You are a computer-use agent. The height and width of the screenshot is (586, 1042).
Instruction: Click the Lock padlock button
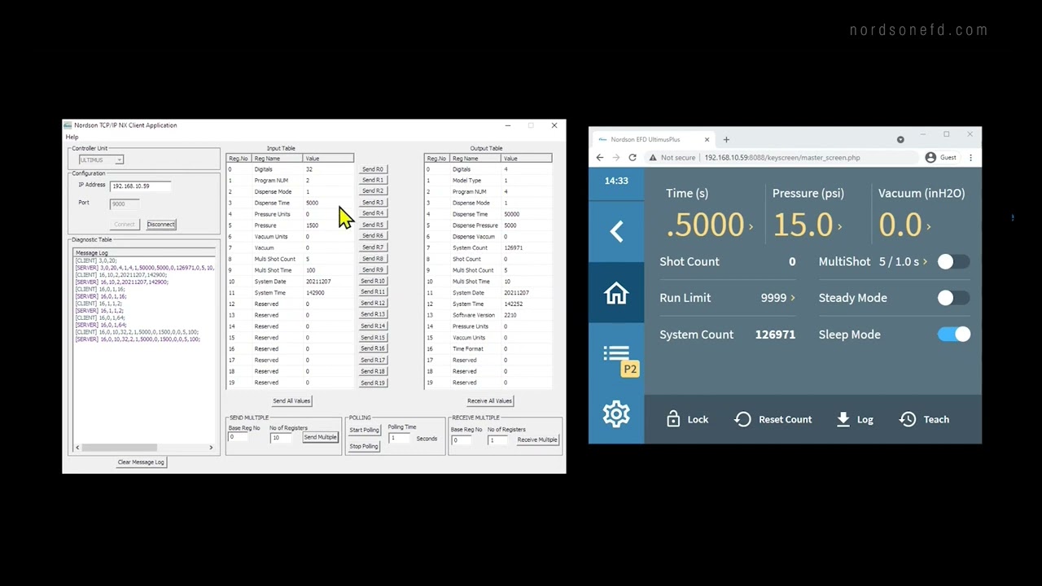(687, 419)
